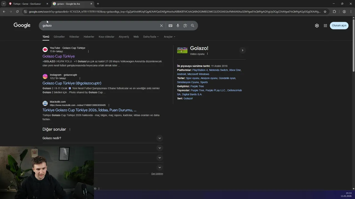The height and width of the screenshot is (199, 355).
Task: Close the golazo Google search tab
Action: coord(91,4)
